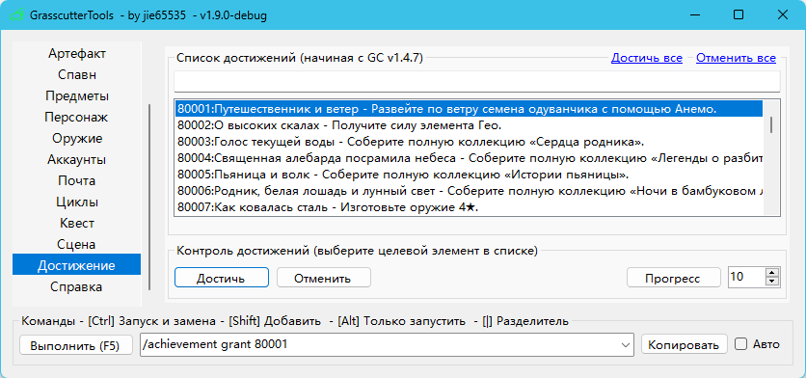Focus the achievement search field
The width and height of the screenshot is (806, 378).
[477, 81]
